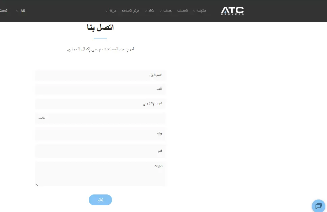
Task: Expand the منتجات products menu
Action: tap(200, 10)
